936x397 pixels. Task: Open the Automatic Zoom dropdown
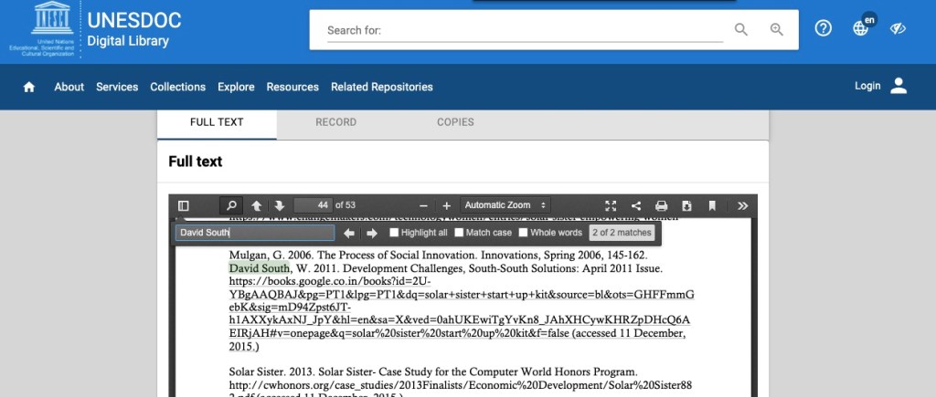tap(505, 205)
